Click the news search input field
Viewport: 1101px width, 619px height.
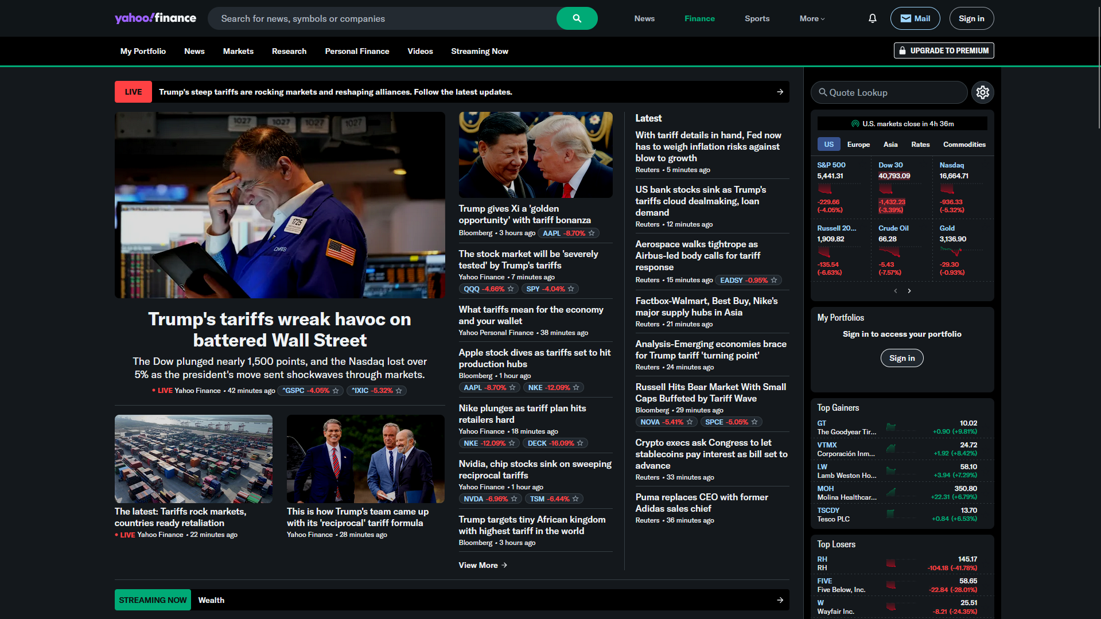pyautogui.click(x=382, y=18)
